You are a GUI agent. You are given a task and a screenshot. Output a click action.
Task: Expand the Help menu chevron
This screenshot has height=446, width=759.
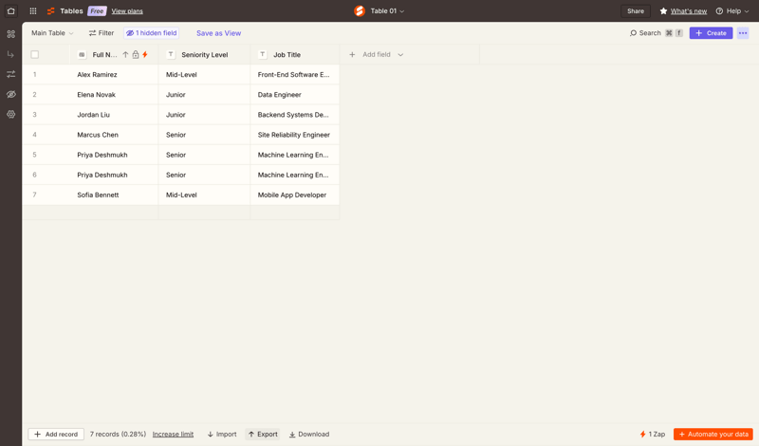click(x=746, y=11)
